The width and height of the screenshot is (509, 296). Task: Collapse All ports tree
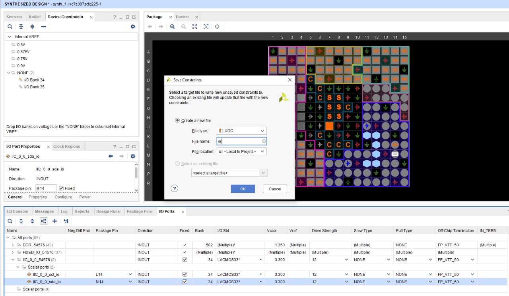[8, 238]
